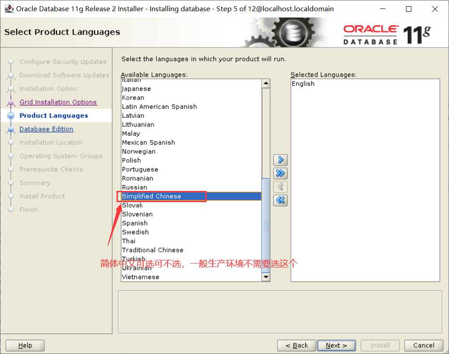This screenshot has width=449, height=354.
Task: Go back with the Back button
Action: click(x=297, y=345)
